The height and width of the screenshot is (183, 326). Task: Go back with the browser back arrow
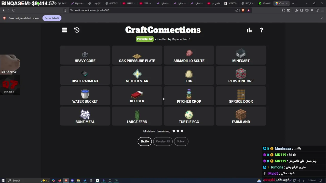[x=4, y=10]
